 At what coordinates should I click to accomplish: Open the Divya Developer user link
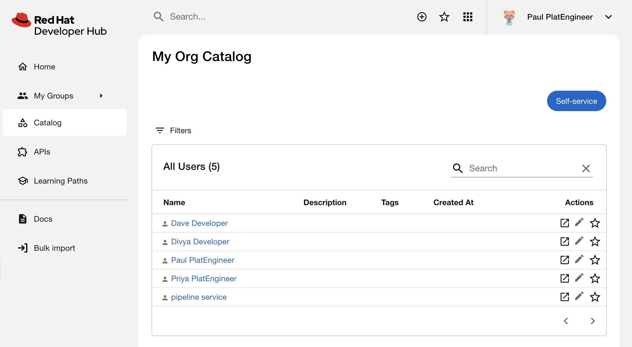click(x=200, y=242)
